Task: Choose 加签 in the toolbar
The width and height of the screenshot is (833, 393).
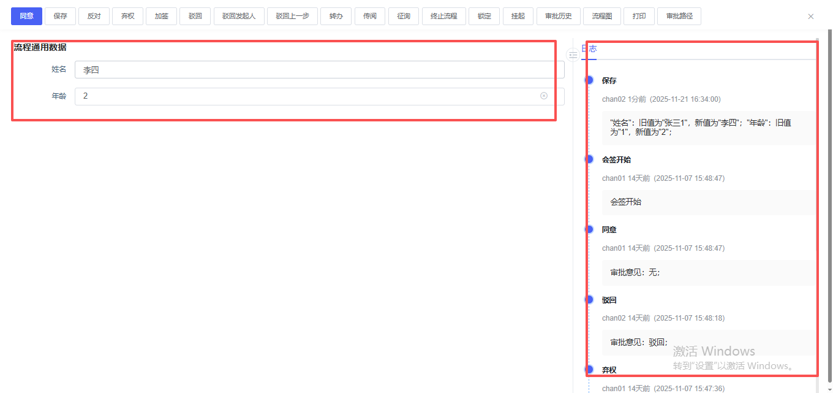Action: [x=161, y=16]
